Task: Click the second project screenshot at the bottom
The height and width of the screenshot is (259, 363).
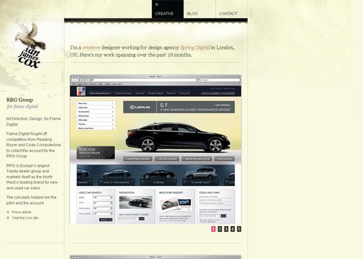Action: (x=155, y=257)
